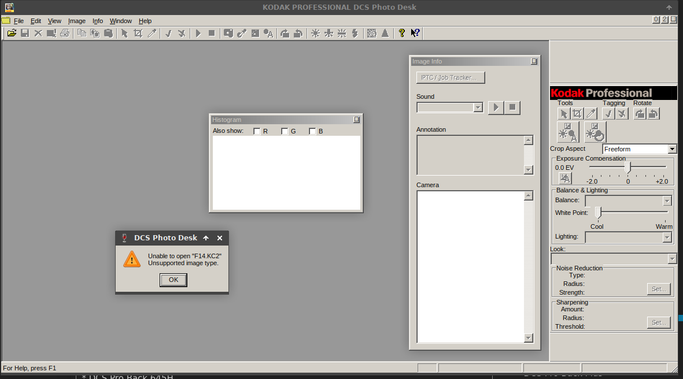Select the eyedropper tool in the top toolbar
This screenshot has height=379, width=683.
[152, 33]
